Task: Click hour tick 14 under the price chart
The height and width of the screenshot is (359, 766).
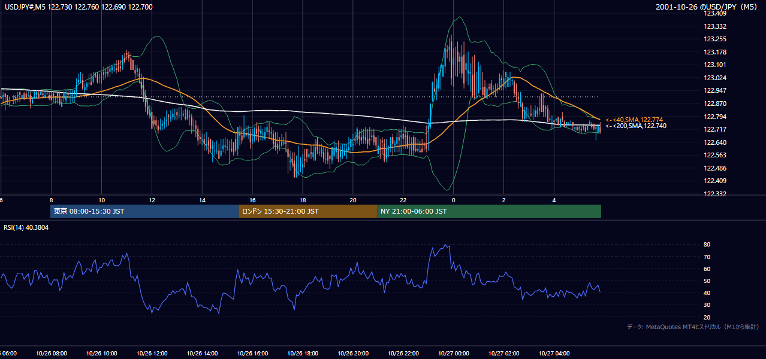Action: click(203, 200)
